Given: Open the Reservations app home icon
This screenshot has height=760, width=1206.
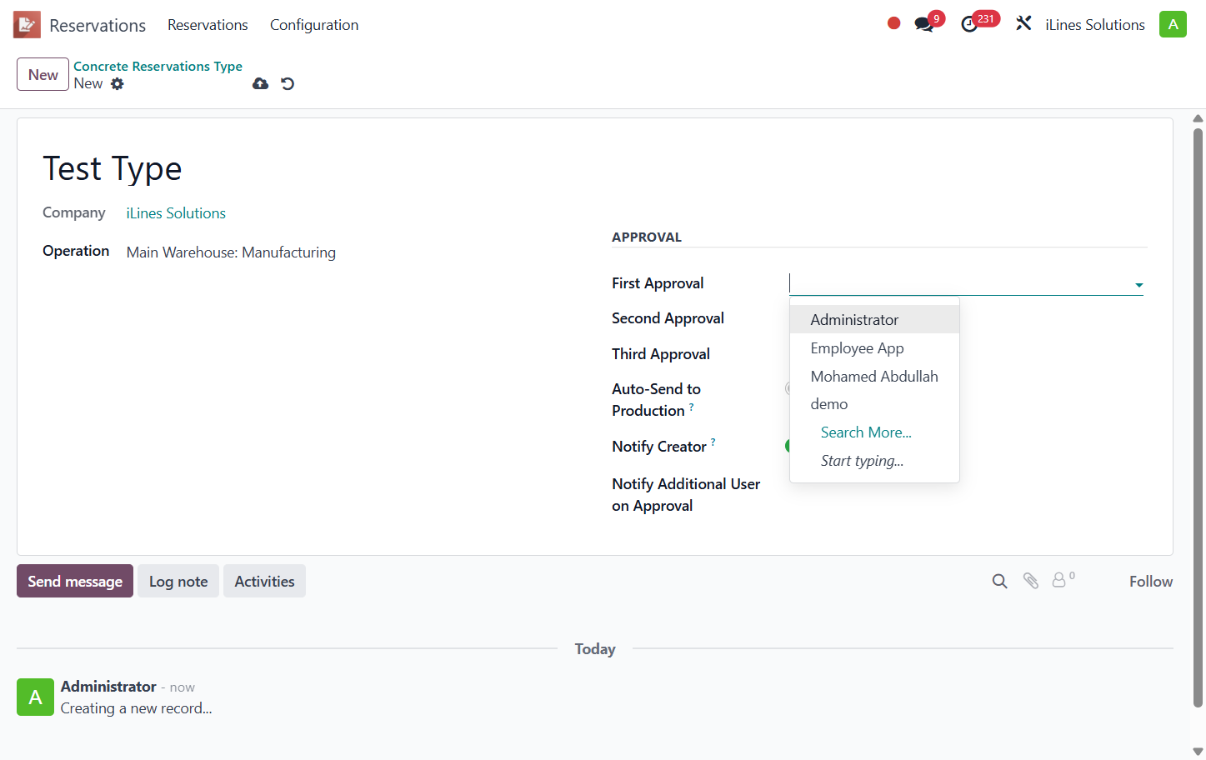Looking at the screenshot, I should click(27, 25).
